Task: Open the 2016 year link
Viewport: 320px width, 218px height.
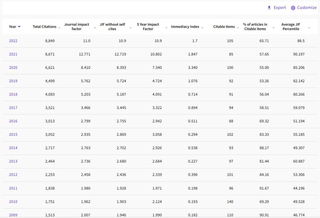Action: click(x=13, y=121)
